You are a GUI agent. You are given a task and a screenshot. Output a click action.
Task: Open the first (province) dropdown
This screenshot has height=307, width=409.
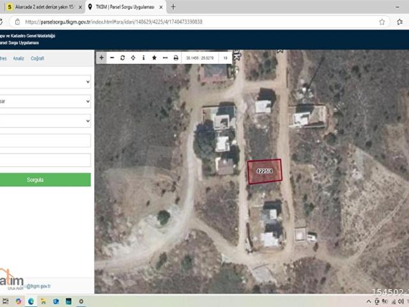click(45, 82)
